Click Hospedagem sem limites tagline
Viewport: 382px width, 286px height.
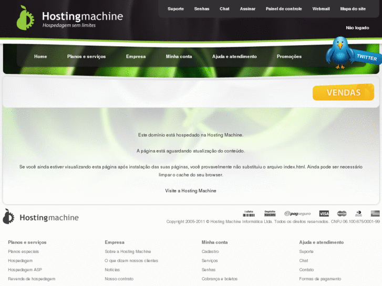pos(69,25)
